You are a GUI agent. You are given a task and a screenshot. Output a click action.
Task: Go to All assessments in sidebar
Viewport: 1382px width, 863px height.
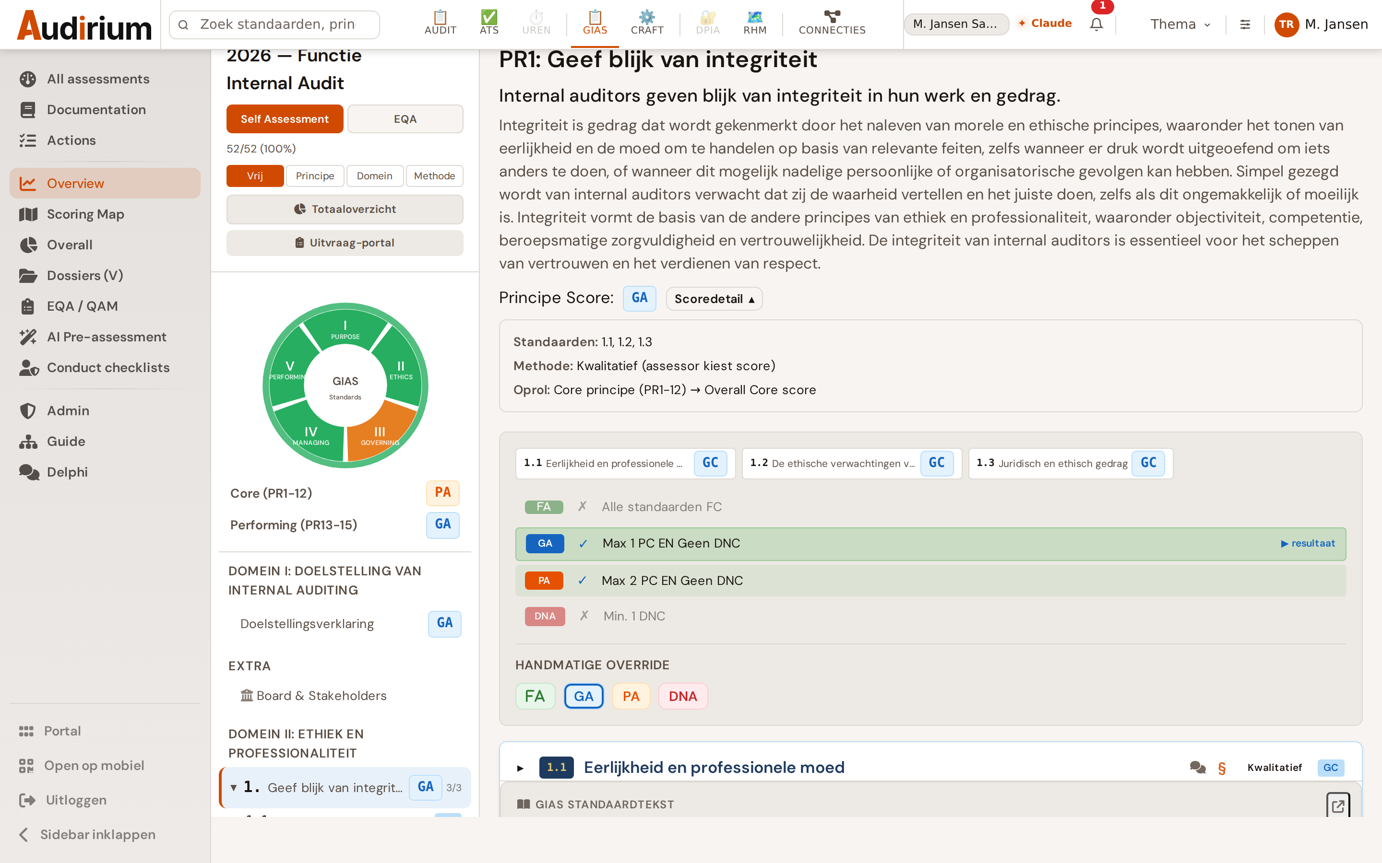coord(105,79)
